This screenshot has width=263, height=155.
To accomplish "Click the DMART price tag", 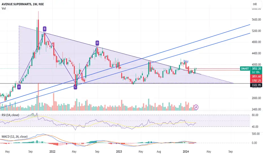I will pos(245,68).
